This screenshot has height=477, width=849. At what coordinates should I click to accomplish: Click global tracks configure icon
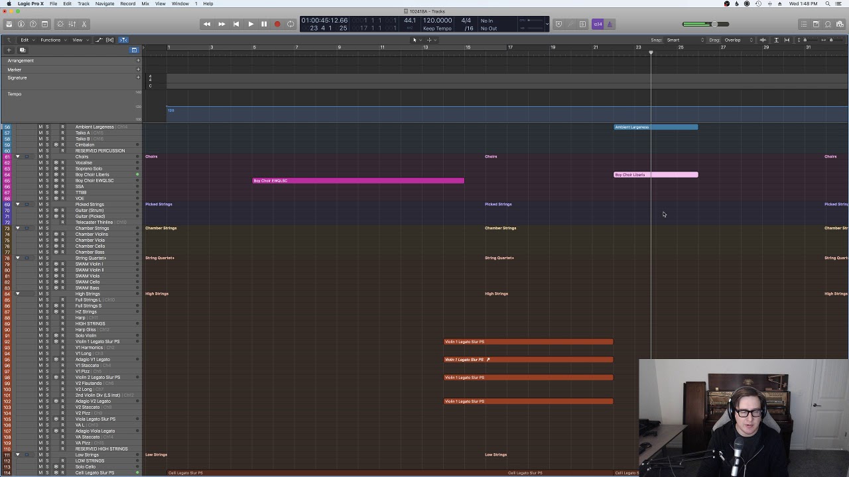tap(134, 50)
